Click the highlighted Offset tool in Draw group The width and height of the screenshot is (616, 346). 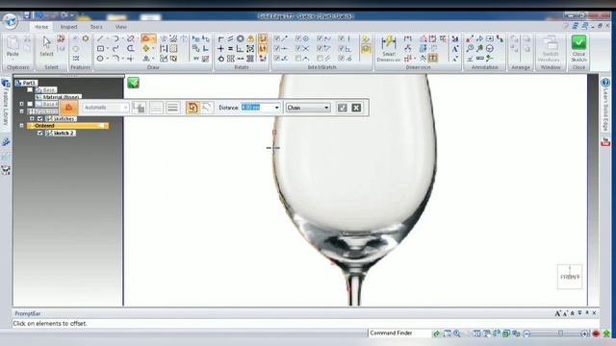coord(145,38)
